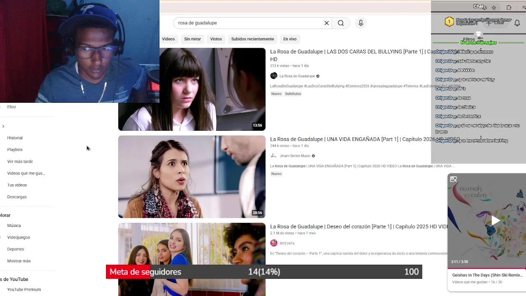Click the chat message 'la fantastica'

(469, 116)
